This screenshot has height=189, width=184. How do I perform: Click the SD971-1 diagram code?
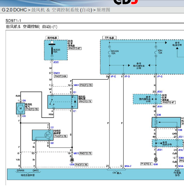13,21
